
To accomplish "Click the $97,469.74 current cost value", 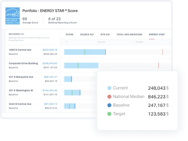I will 51,104.
